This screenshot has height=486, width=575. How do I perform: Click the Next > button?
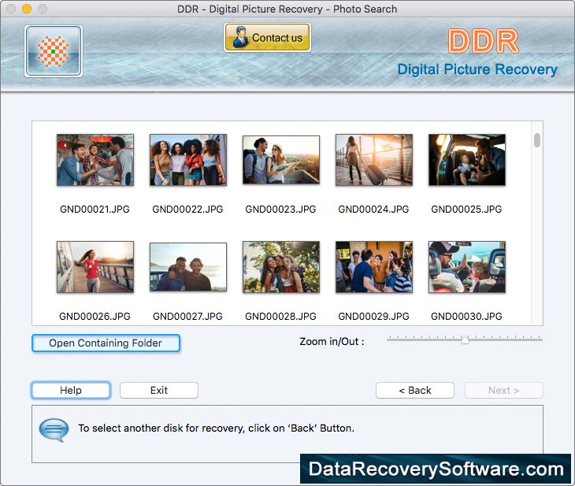pyautogui.click(x=504, y=390)
